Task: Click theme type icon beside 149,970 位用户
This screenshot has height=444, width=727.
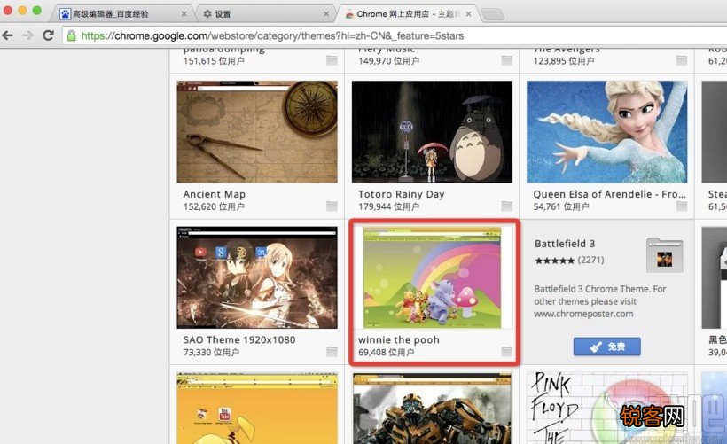Action: [507, 60]
